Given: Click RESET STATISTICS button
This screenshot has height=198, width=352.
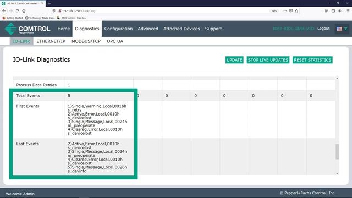Looking at the screenshot, I should click(312, 60).
